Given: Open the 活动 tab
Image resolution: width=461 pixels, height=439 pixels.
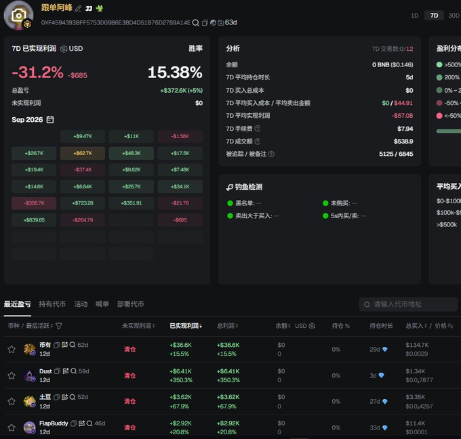Looking at the screenshot, I should [81, 304].
